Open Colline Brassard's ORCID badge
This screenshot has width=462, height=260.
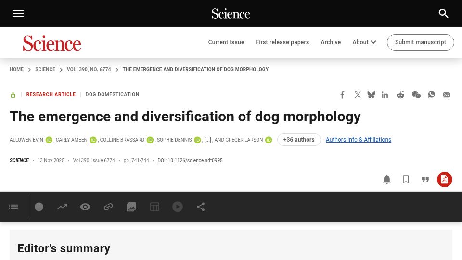pyautogui.click(x=150, y=140)
